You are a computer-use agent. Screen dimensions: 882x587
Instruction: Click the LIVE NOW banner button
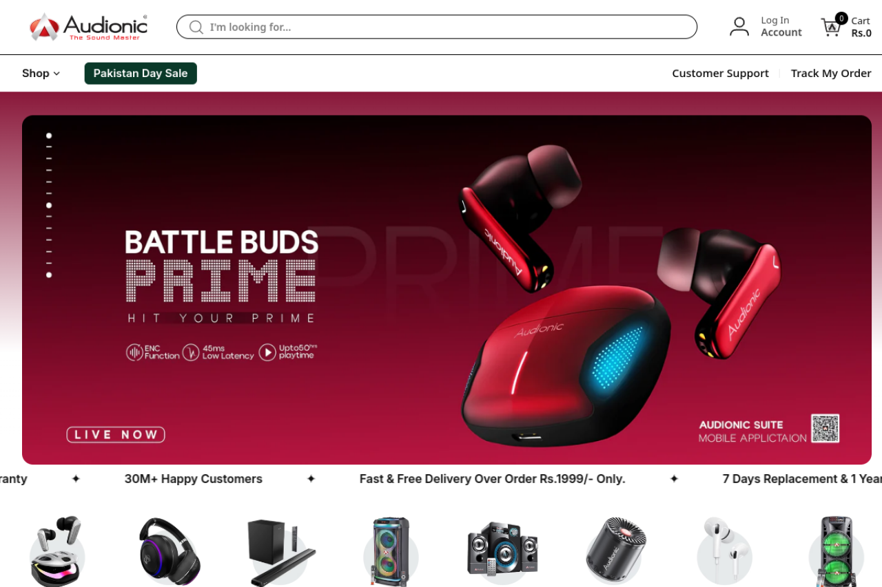(116, 434)
